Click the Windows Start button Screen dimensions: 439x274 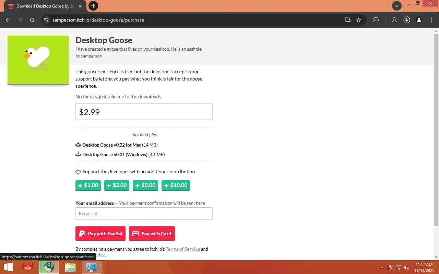[x=8, y=267]
